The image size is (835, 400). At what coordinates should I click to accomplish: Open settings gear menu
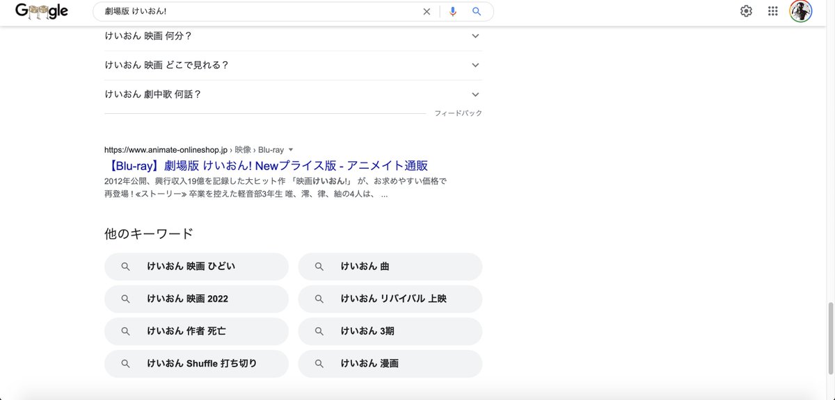coord(746,11)
